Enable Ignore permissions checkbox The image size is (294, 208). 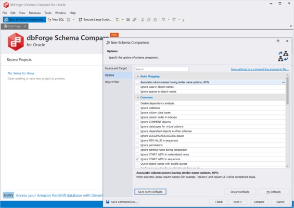click(x=137, y=145)
